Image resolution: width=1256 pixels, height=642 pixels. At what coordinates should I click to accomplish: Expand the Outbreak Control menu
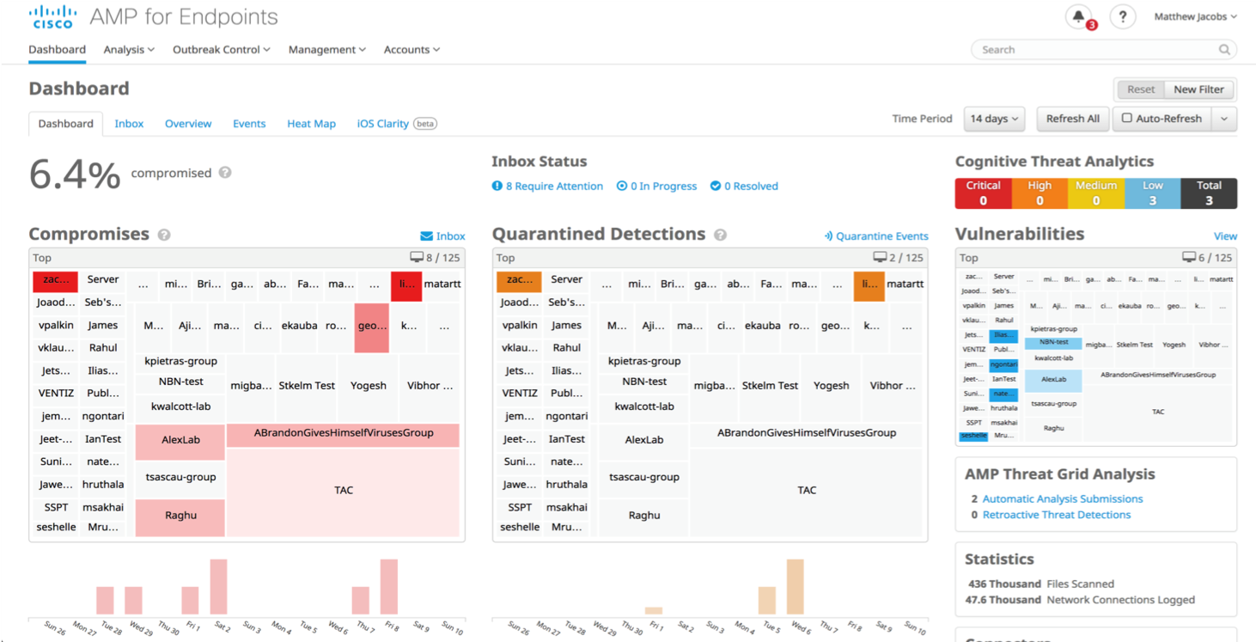coord(221,50)
